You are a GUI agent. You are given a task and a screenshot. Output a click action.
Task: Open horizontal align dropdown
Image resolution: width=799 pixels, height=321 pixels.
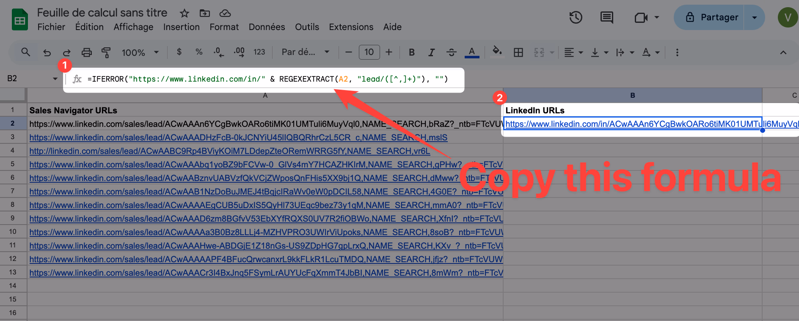coord(573,52)
